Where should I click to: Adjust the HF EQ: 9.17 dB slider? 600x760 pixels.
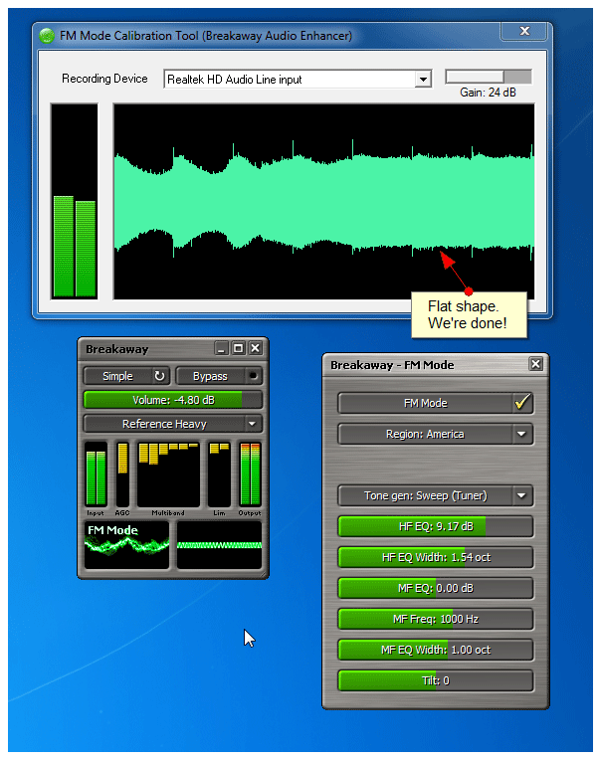coord(435,526)
